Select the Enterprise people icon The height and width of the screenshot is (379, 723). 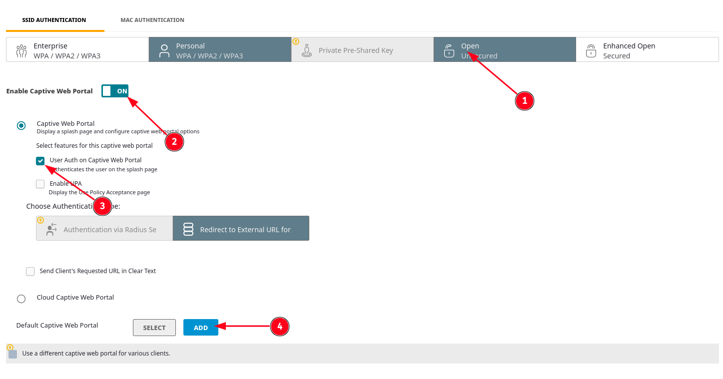(x=21, y=50)
